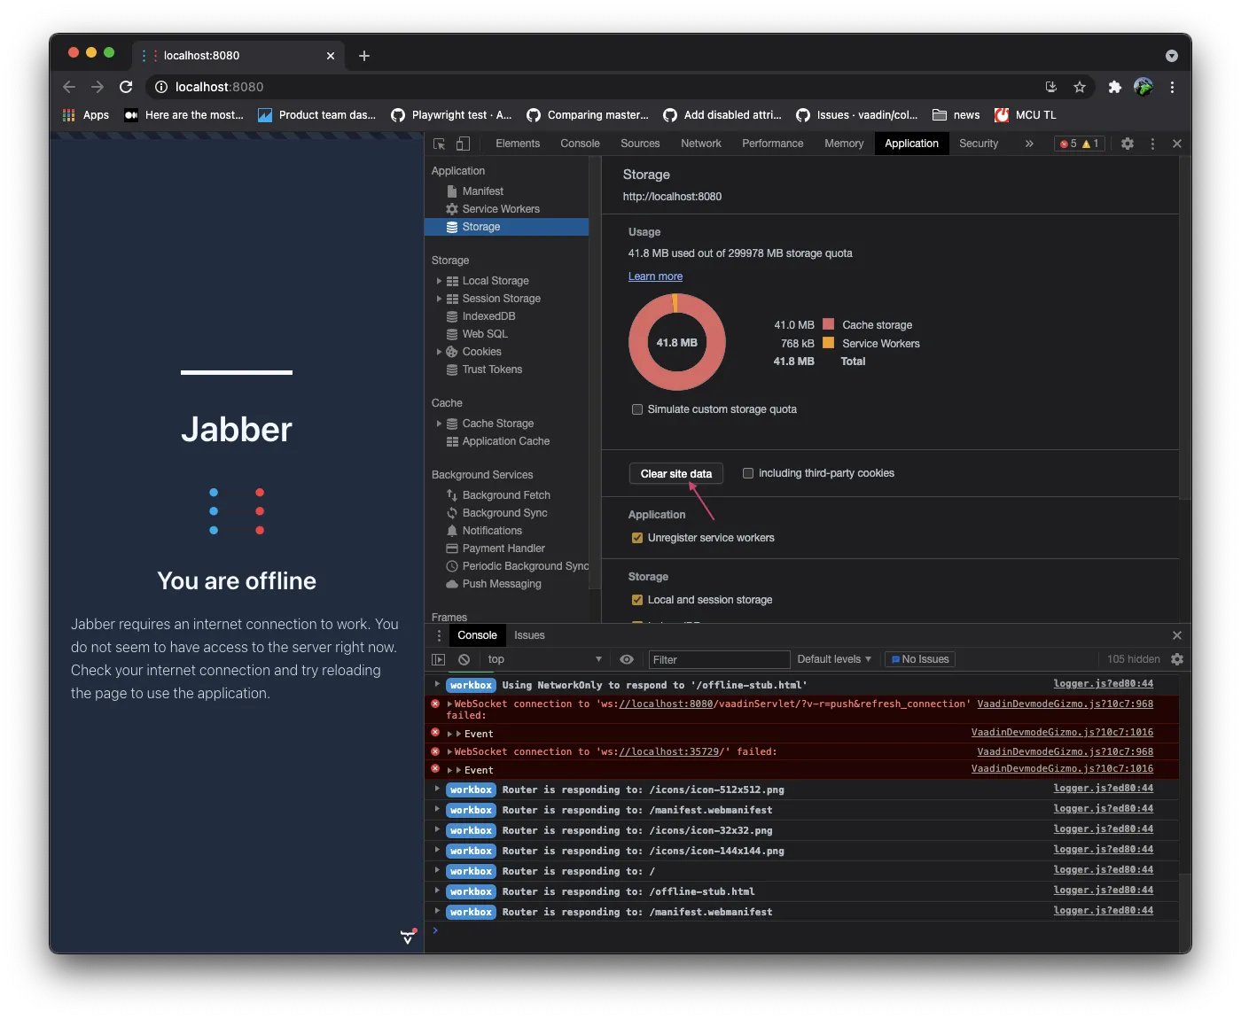Open the Chrome profile avatar
Viewport: 1241px width, 1019px height.
[1143, 87]
